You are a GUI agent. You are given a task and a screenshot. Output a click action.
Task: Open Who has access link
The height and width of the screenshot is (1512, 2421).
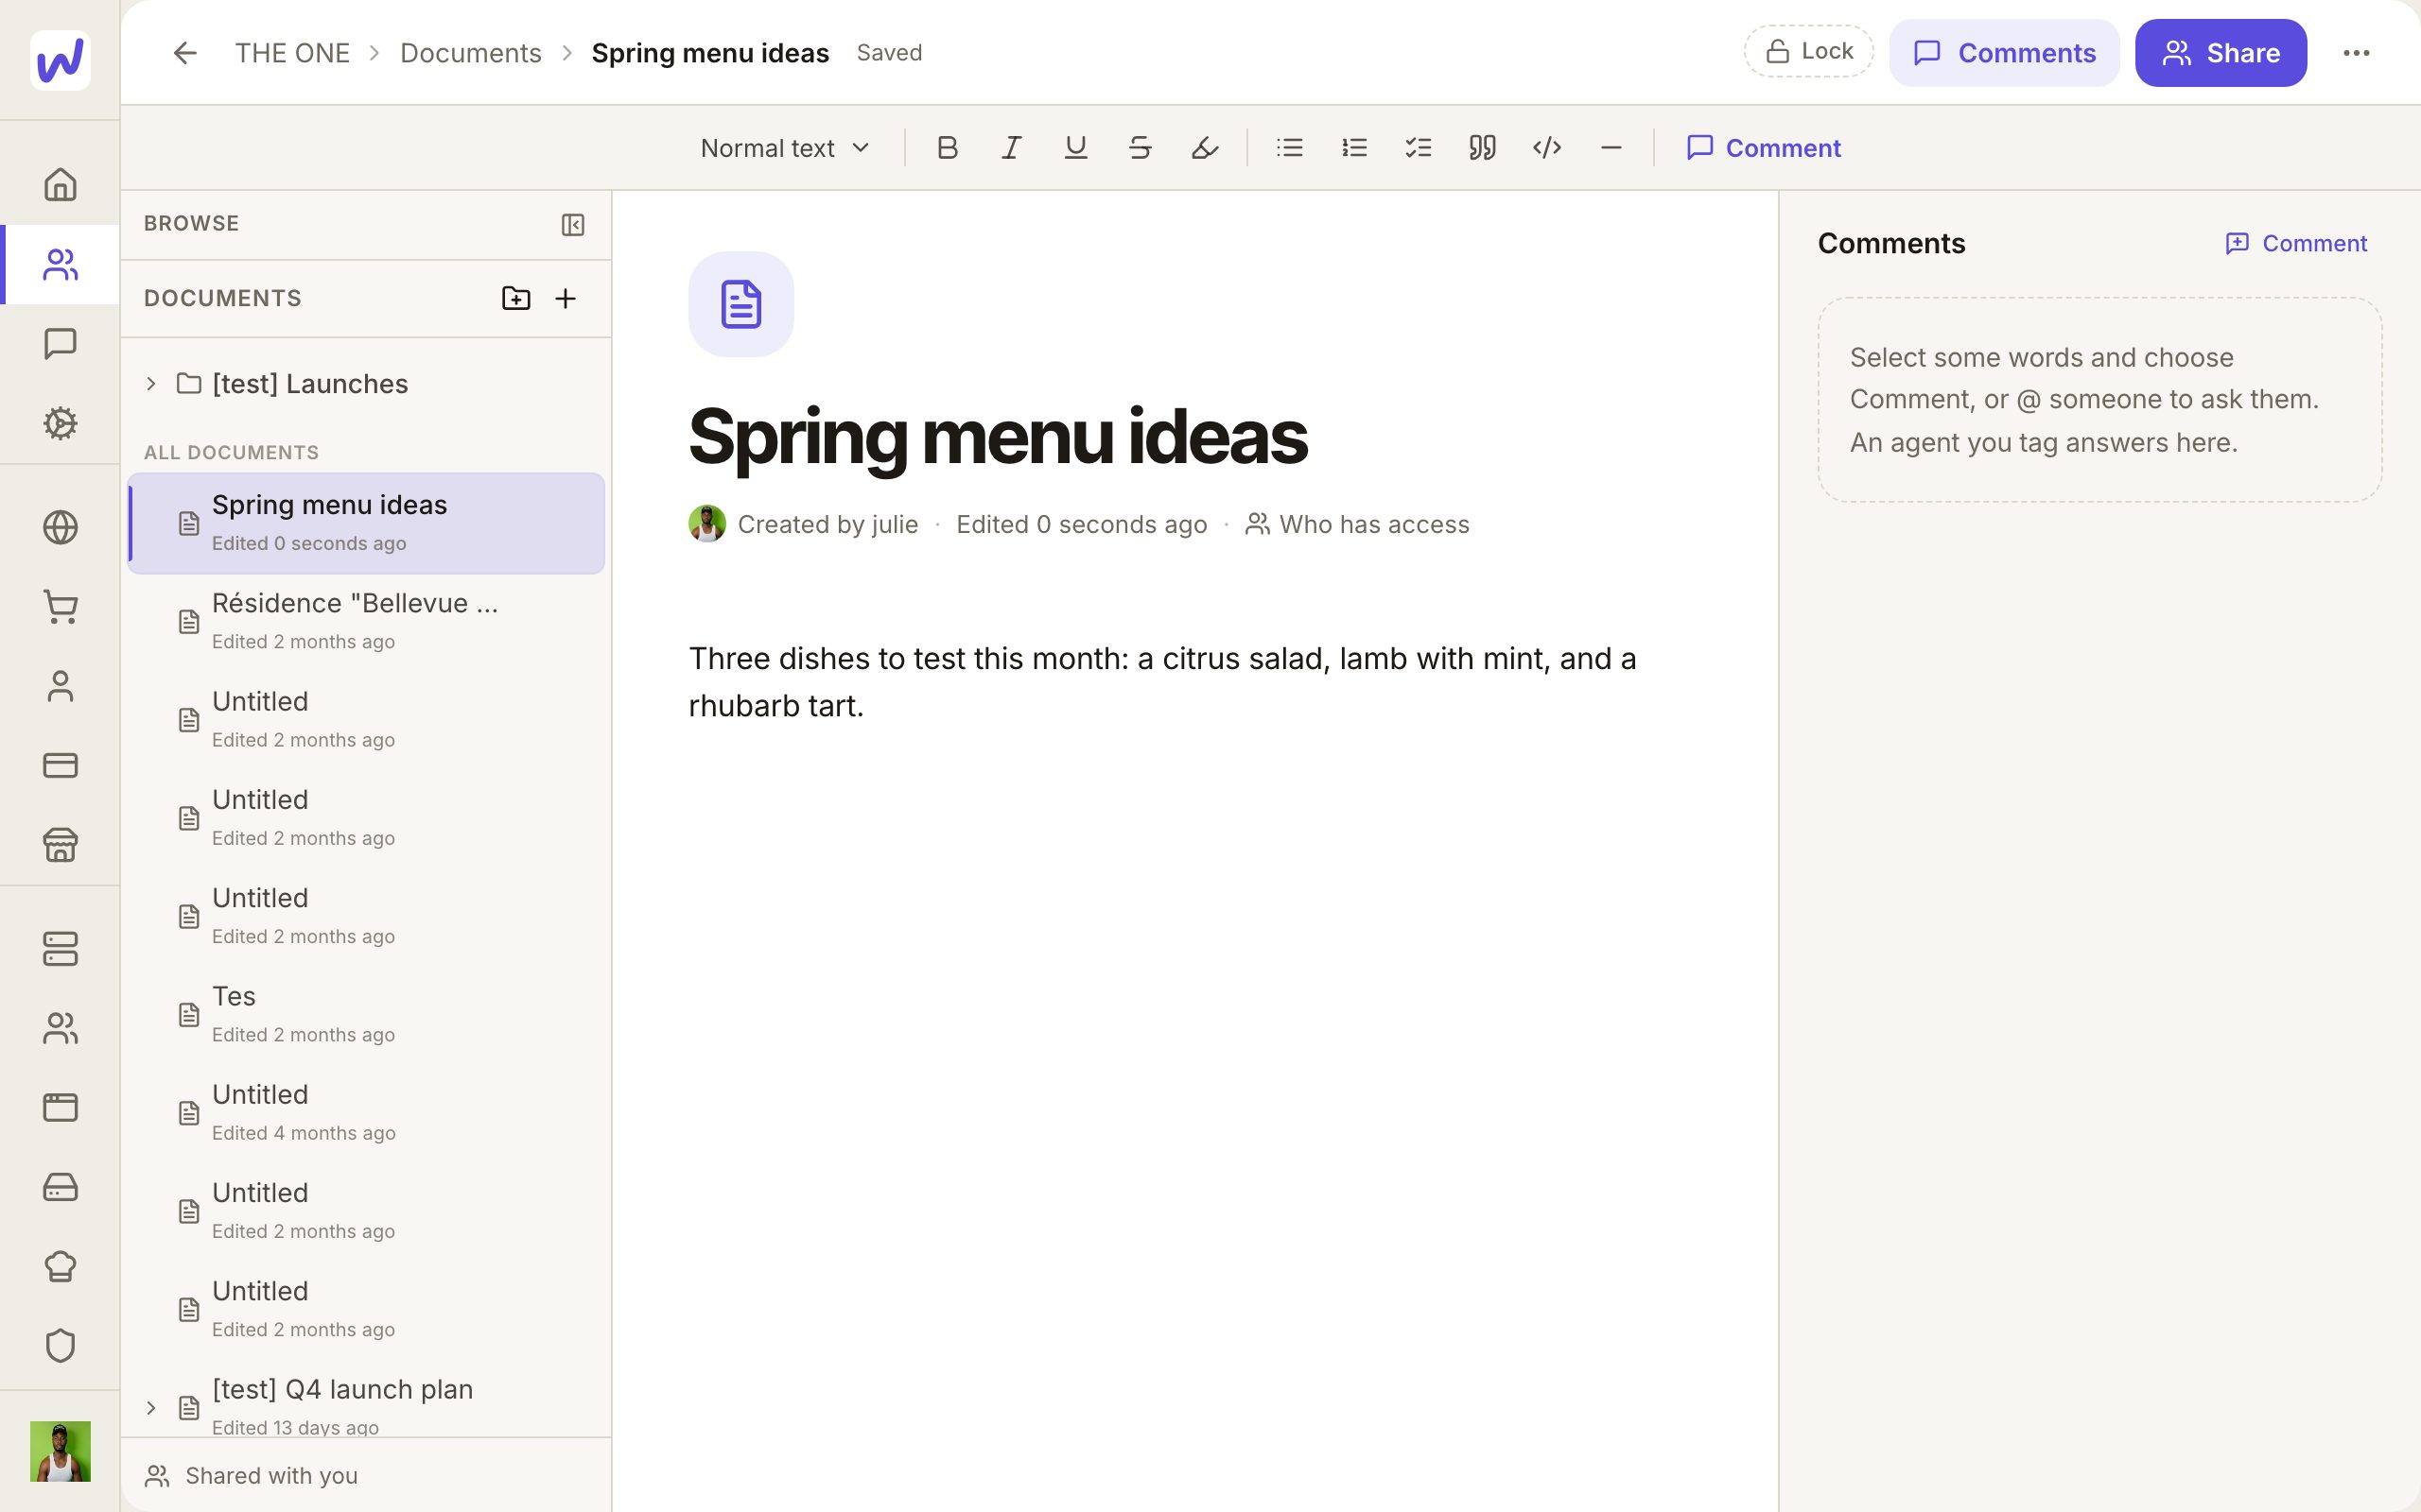[x=1356, y=524]
